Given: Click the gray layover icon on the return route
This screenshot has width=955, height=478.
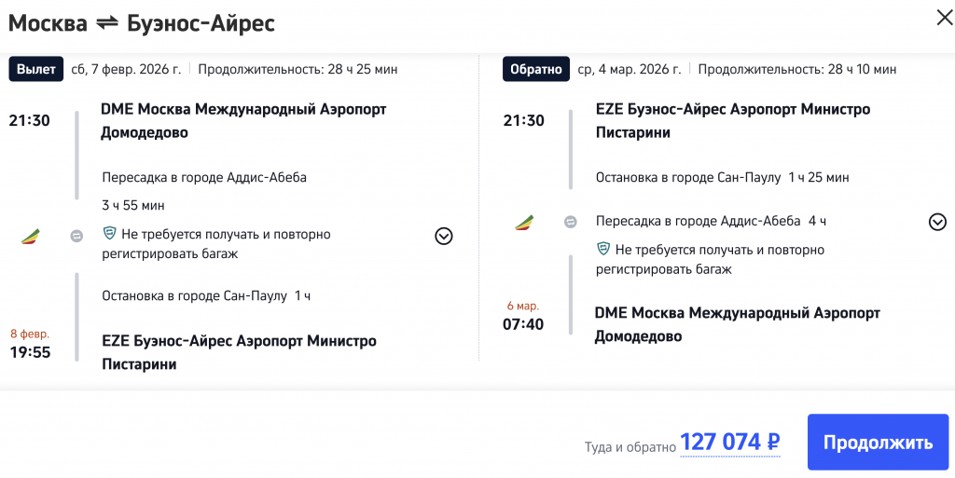Looking at the screenshot, I should point(571,222).
